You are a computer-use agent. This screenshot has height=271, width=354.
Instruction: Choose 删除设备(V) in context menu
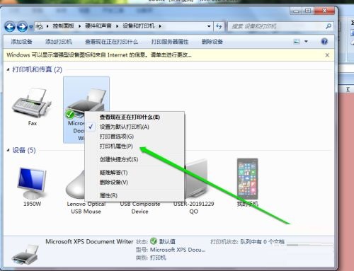click(x=113, y=182)
